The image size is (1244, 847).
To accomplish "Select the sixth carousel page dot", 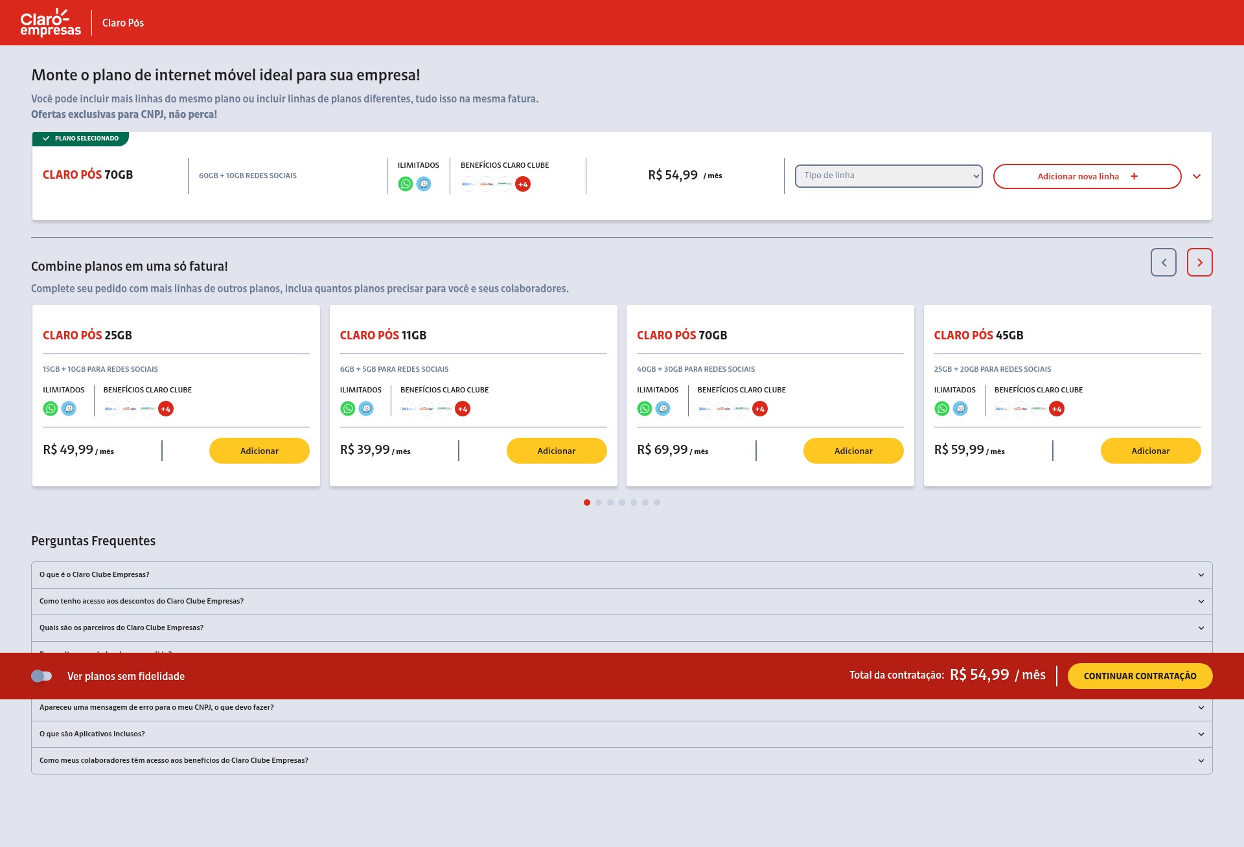I will pyautogui.click(x=645, y=503).
